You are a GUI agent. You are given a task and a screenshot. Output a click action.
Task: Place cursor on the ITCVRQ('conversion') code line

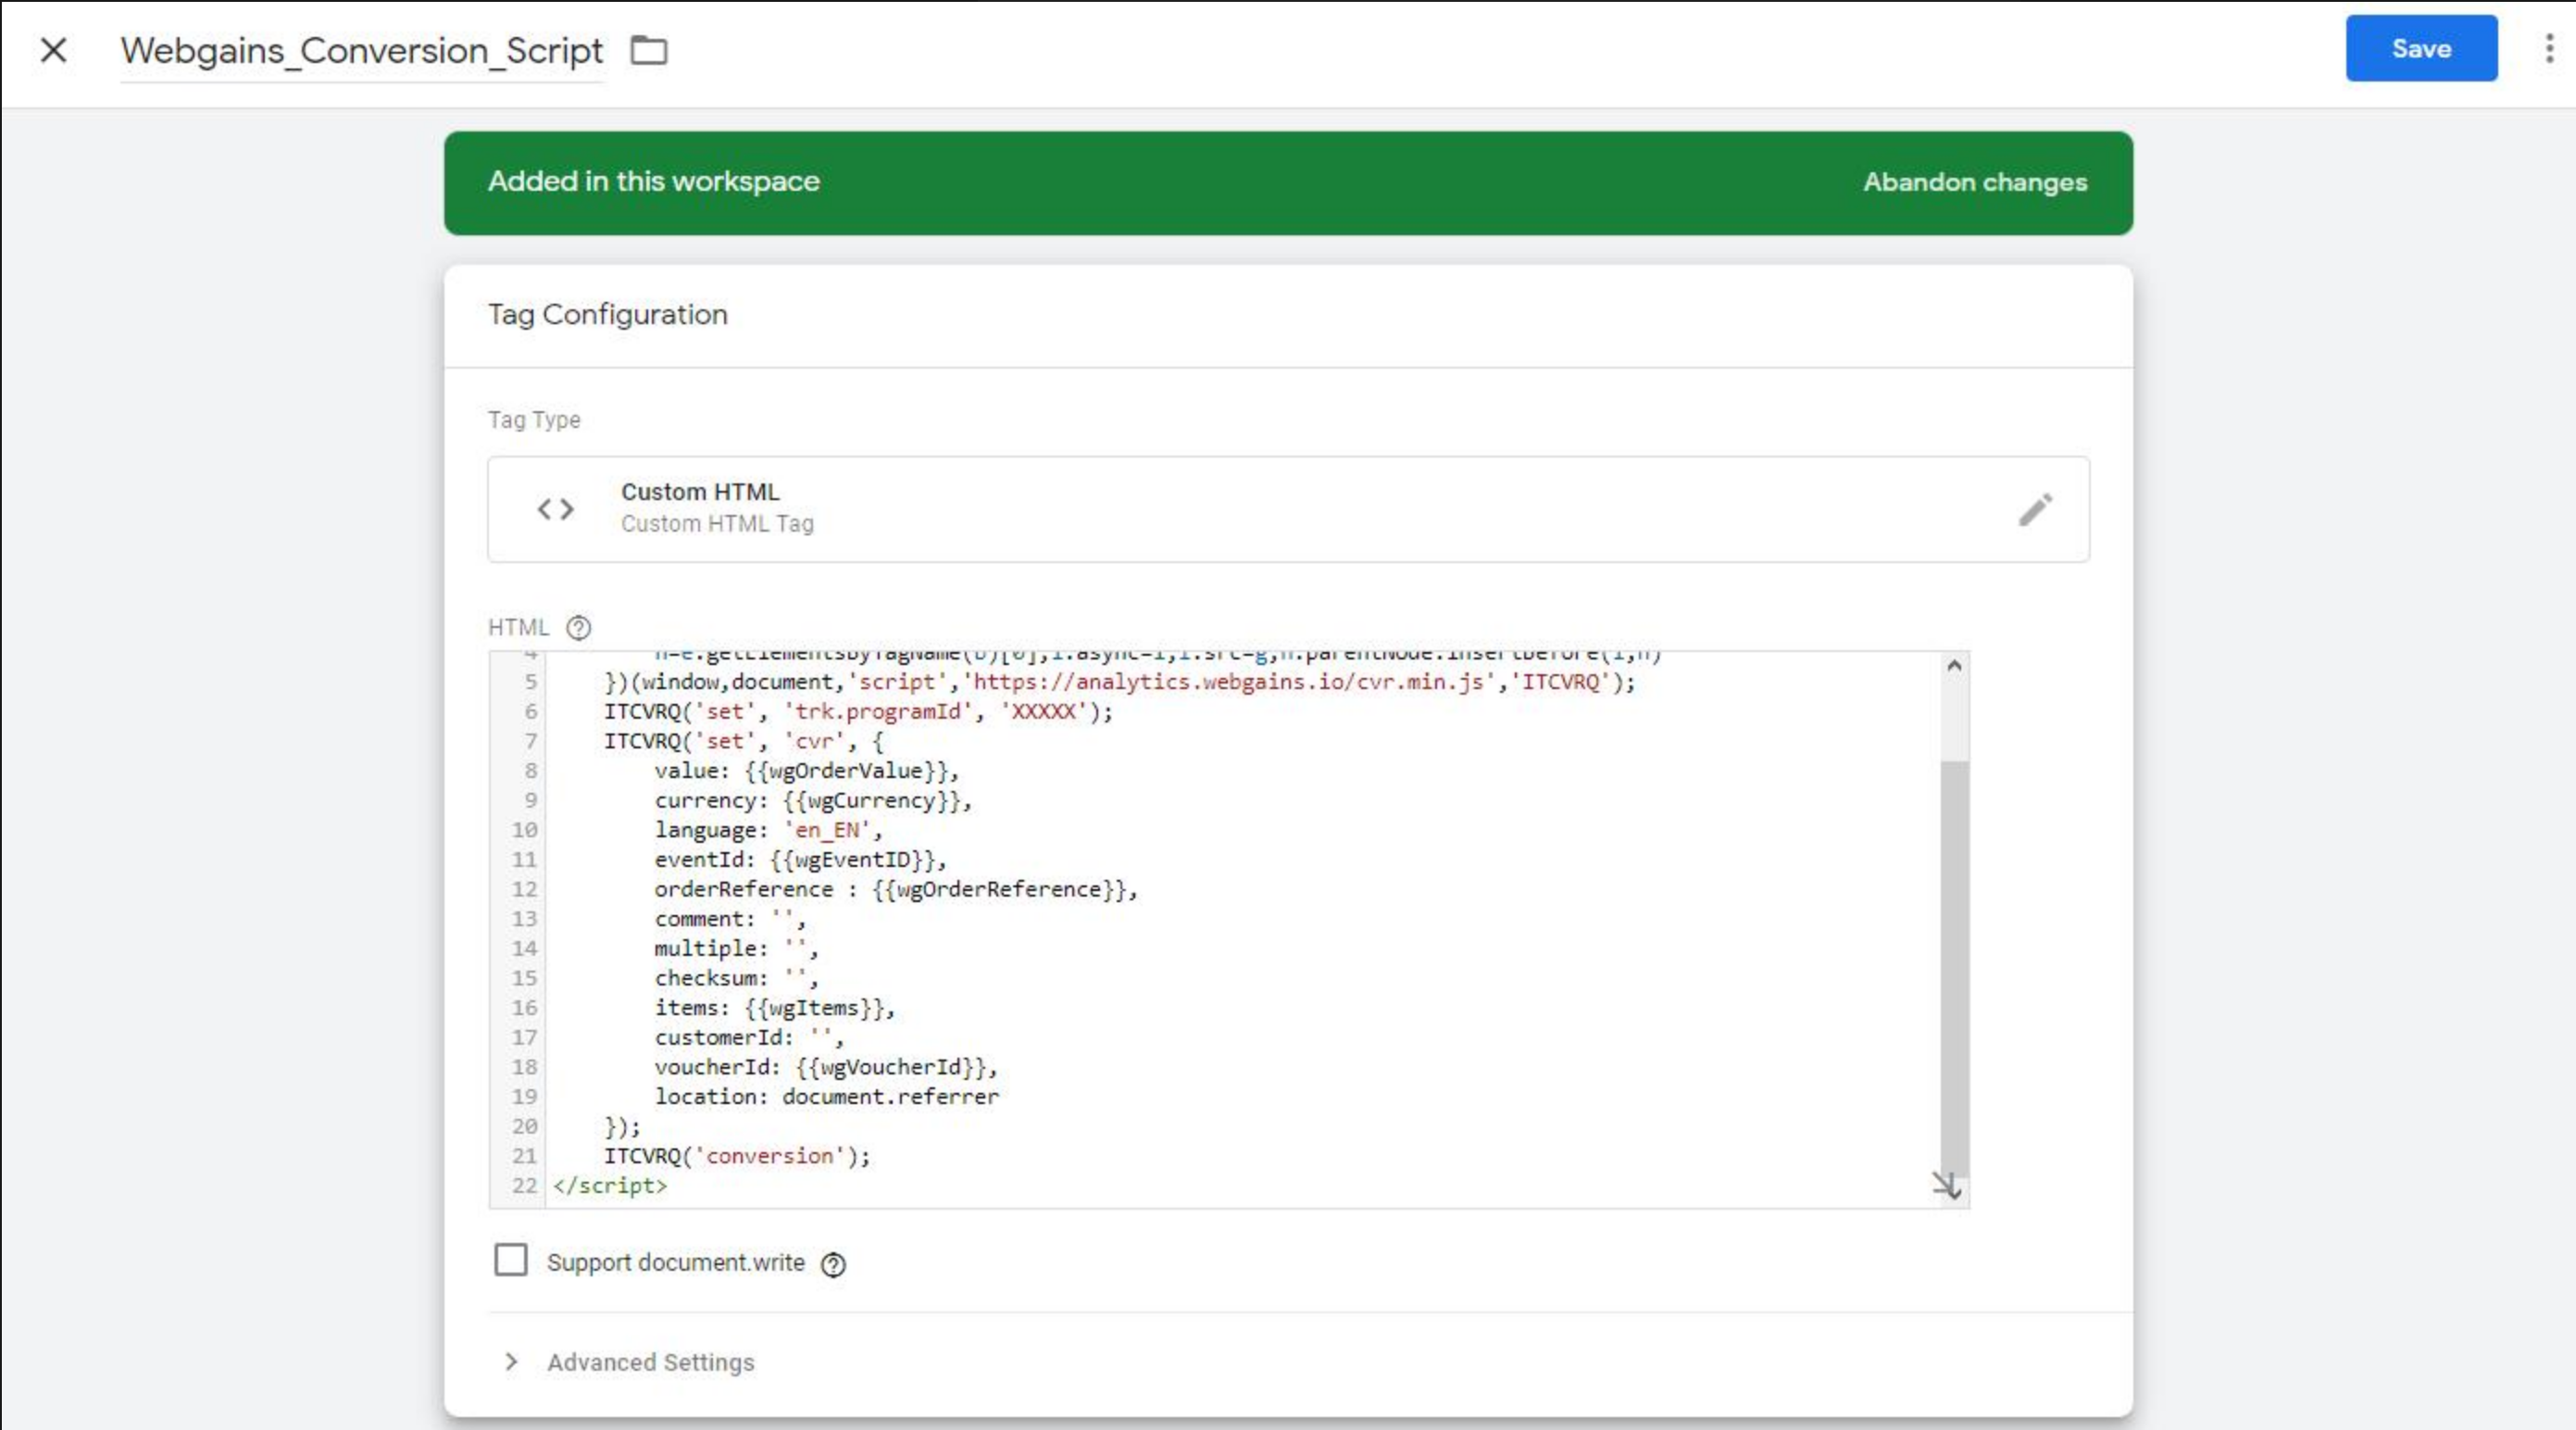point(737,1156)
